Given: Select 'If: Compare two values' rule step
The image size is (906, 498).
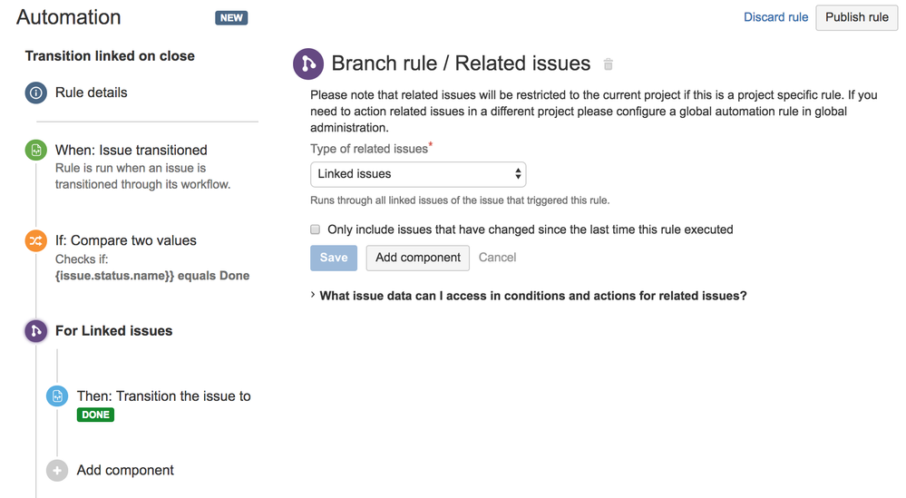Looking at the screenshot, I should tap(126, 240).
